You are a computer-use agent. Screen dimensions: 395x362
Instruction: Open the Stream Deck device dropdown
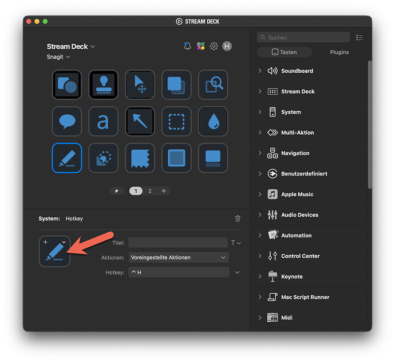pos(71,46)
